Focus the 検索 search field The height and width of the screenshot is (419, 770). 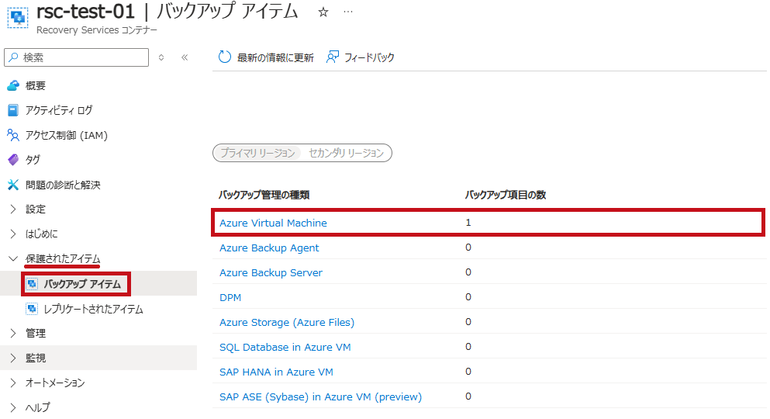76,57
